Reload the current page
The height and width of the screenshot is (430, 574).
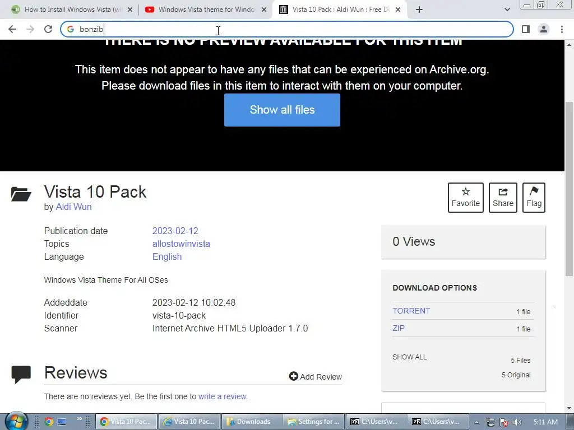48,29
